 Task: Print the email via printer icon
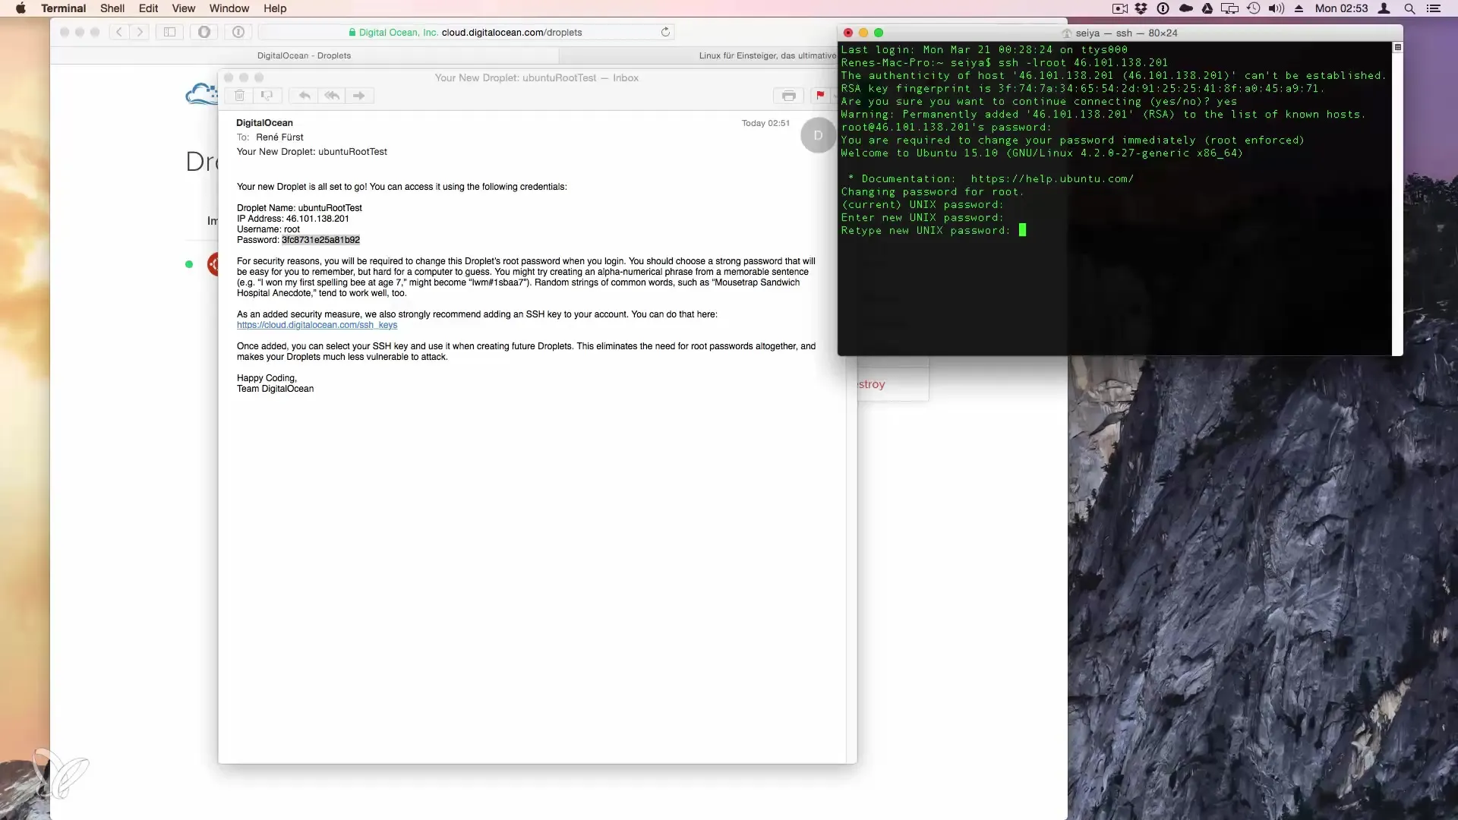tap(789, 96)
